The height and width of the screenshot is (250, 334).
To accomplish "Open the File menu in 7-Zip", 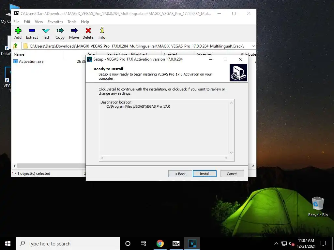I will coord(16,22).
